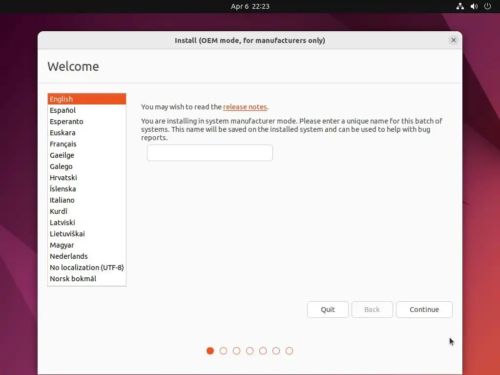Viewport: 500px width, 375px height.
Task: Select Italiano in the language list
Action: tap(87, 200)
